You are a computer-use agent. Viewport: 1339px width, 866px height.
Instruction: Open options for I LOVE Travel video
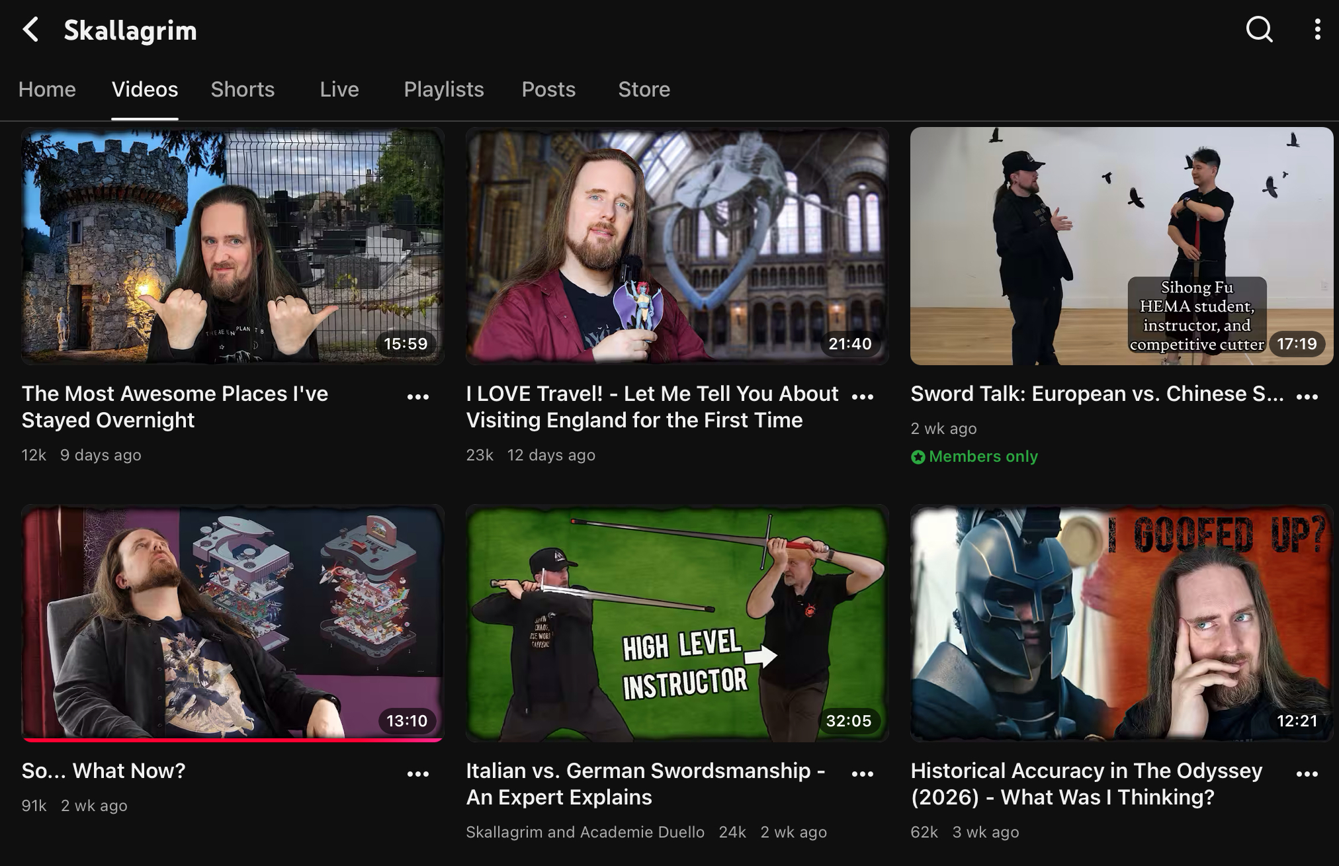[863, 396]
